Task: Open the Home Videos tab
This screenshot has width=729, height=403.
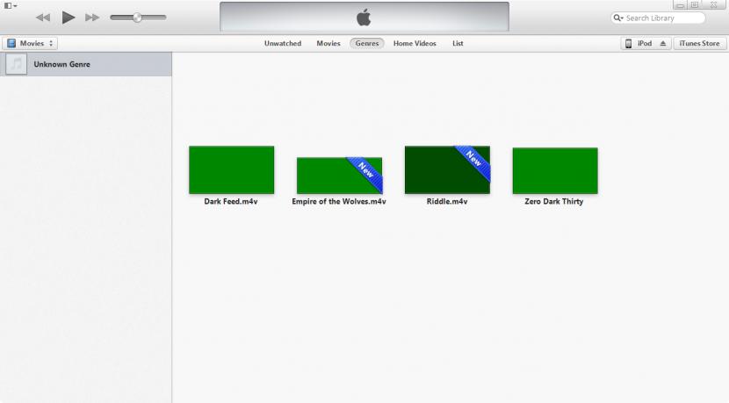Action: coord(415,43)
